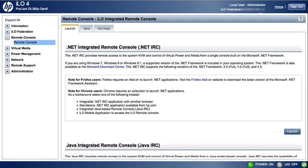This screenshot has width=308, height=168.
Task: Toggle the grey UID: OFF indicator
Action: [x=279, y=165]
